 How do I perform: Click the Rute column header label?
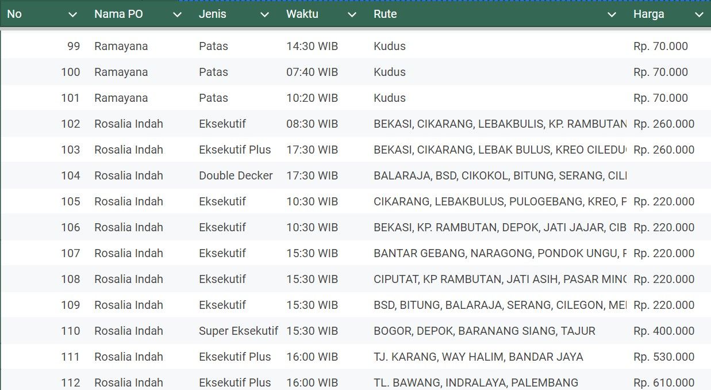pos(385,14)
